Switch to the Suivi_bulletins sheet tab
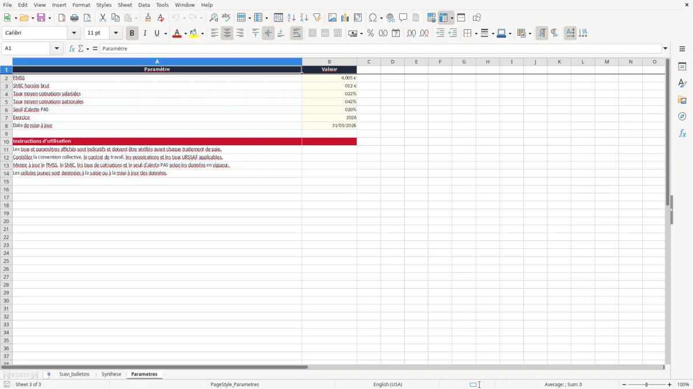This screenshot has height=389, width=693. 74,374
